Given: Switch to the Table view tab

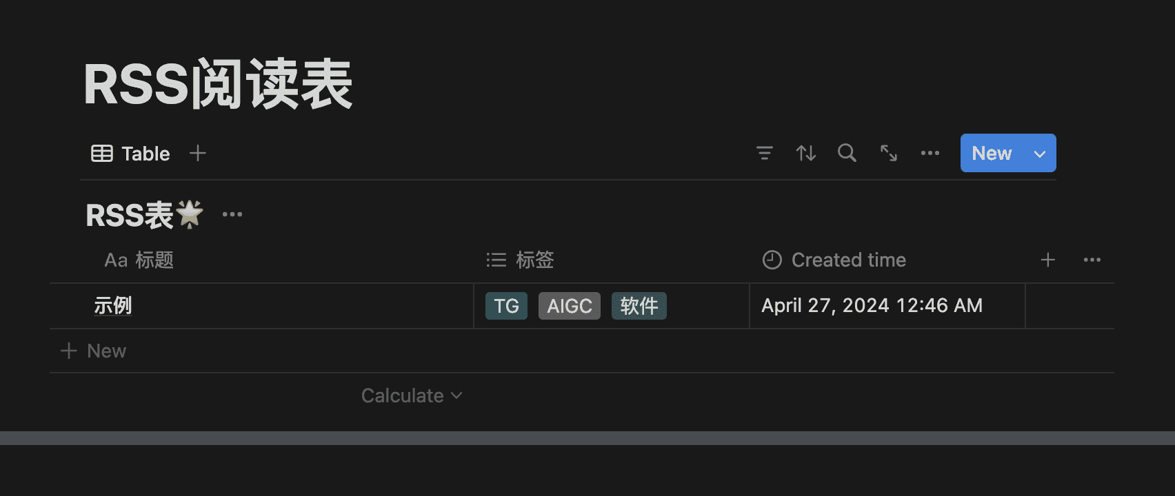Looking at the screenshot, I should point(131,153).
